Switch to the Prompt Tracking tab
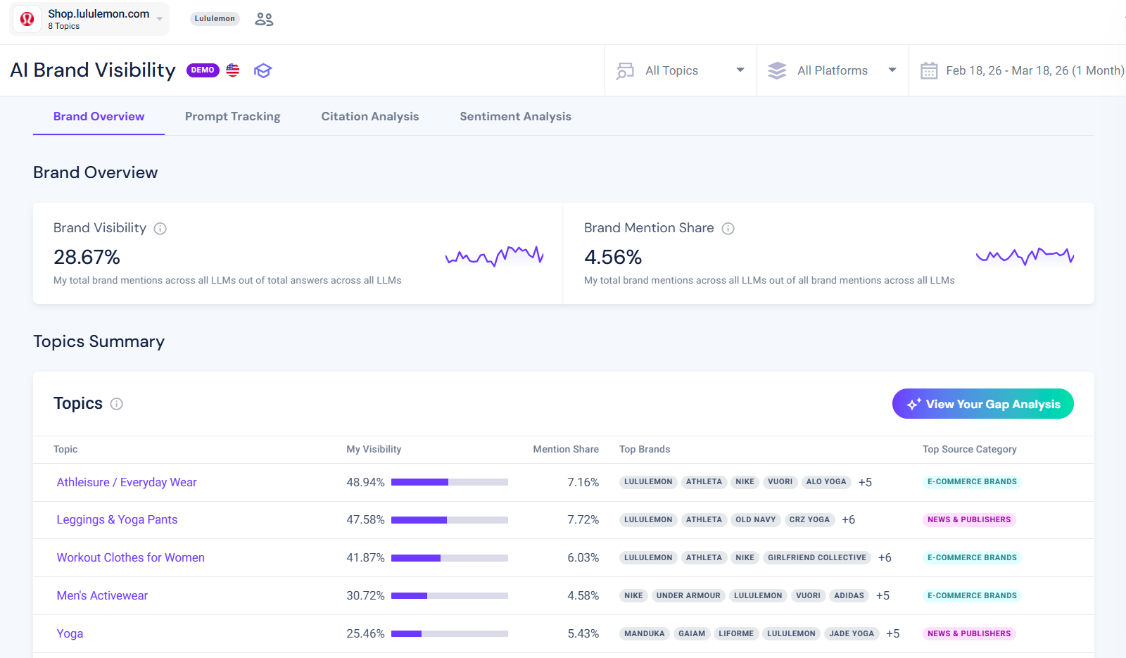The height and width of the screenshot is (658, 1126). pos(233,117)
